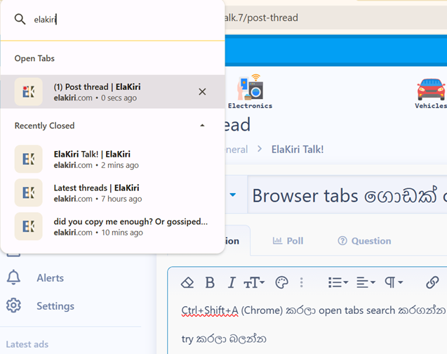Close the Post thread open tab
This screenshot has height=354, width=447.
pyautogui.click(x=202, y=92)
